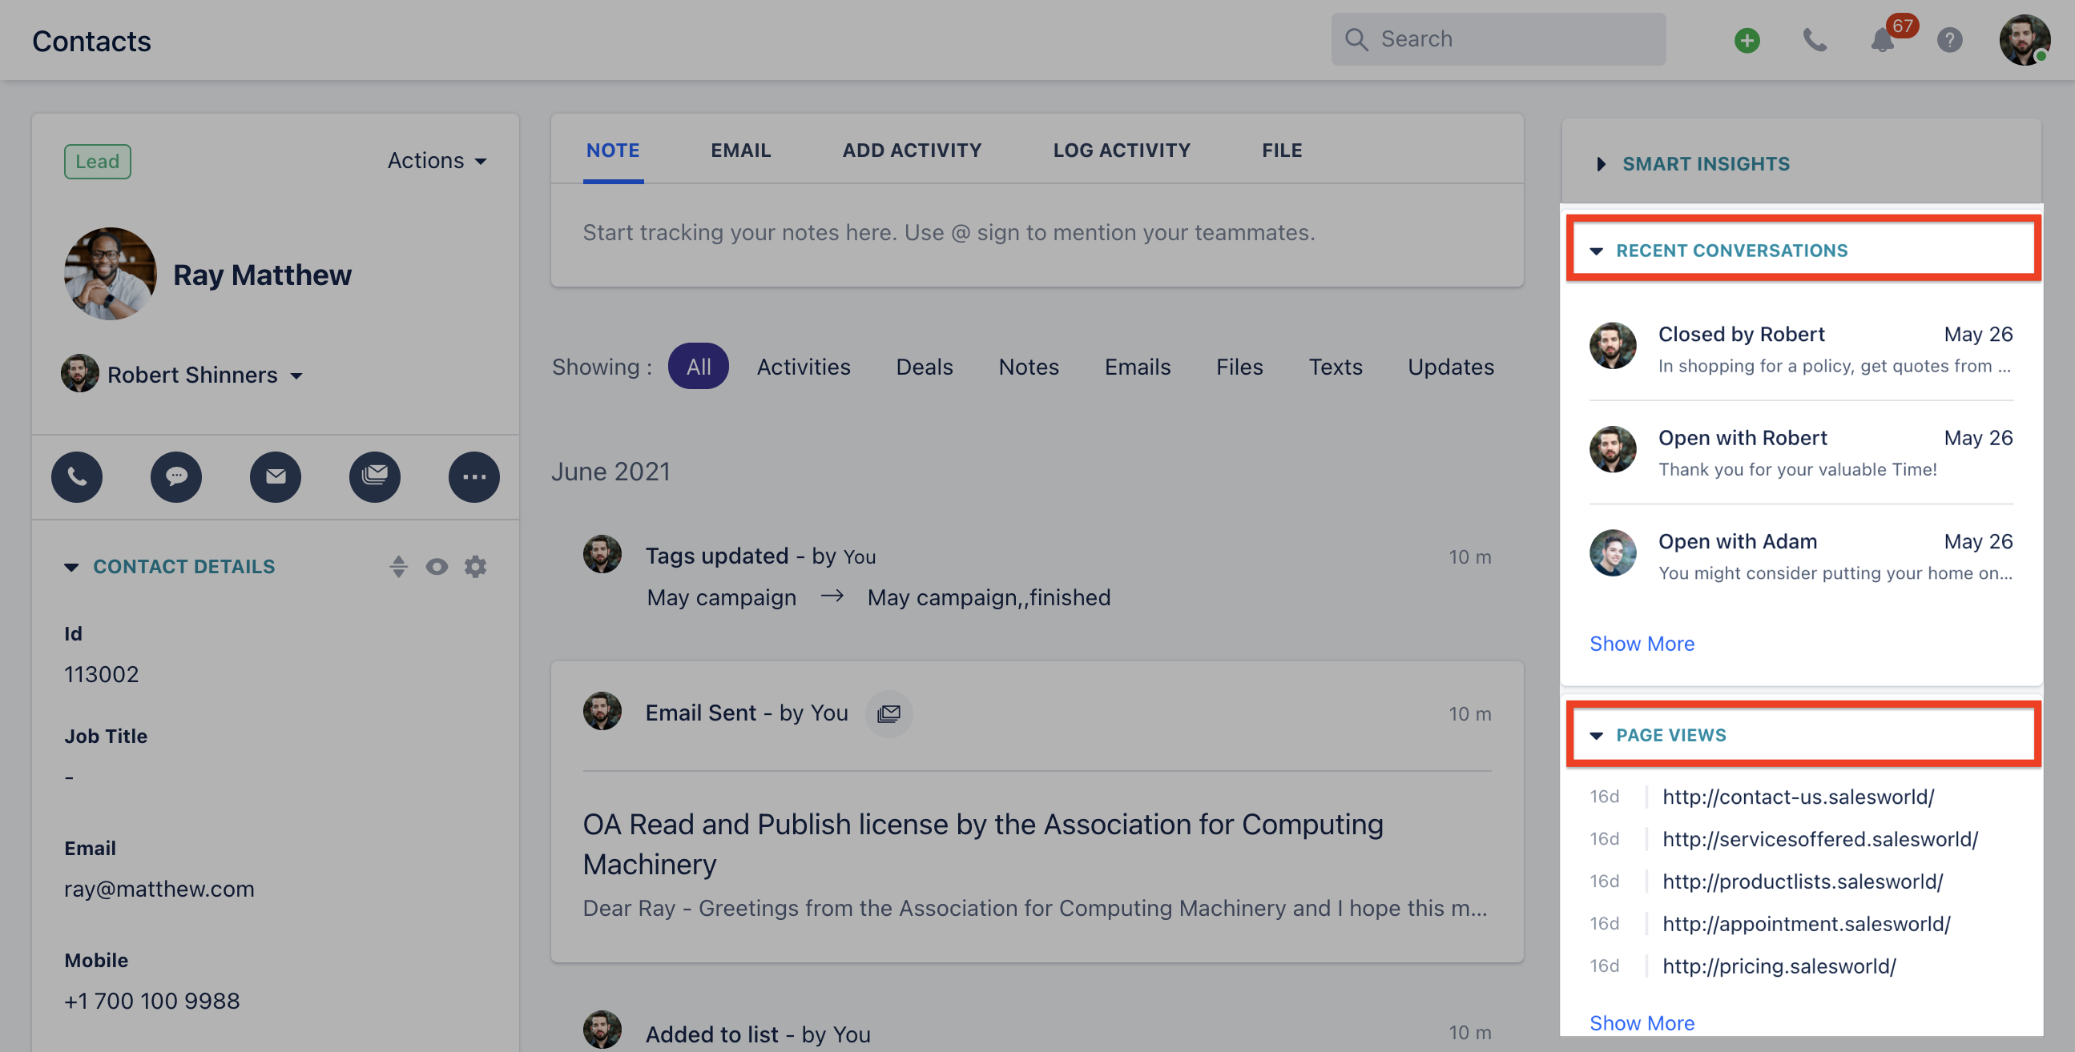
Task: Filter timeline by Notes
Action: pos(1029,367)
